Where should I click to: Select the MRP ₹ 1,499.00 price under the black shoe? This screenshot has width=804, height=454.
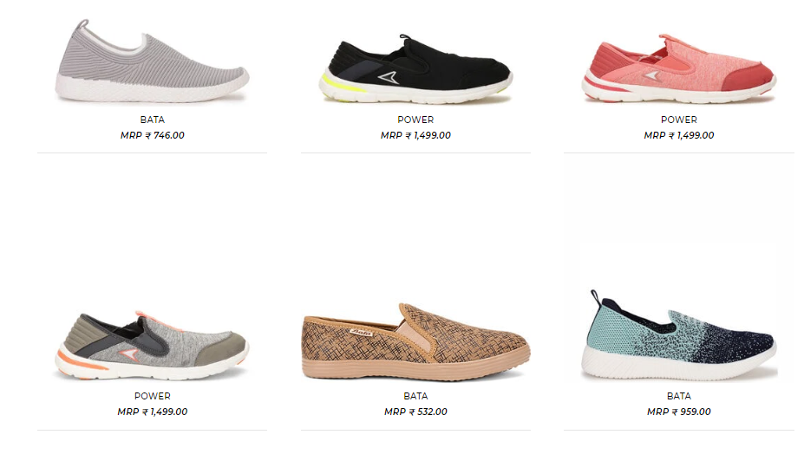pos(415,135)
